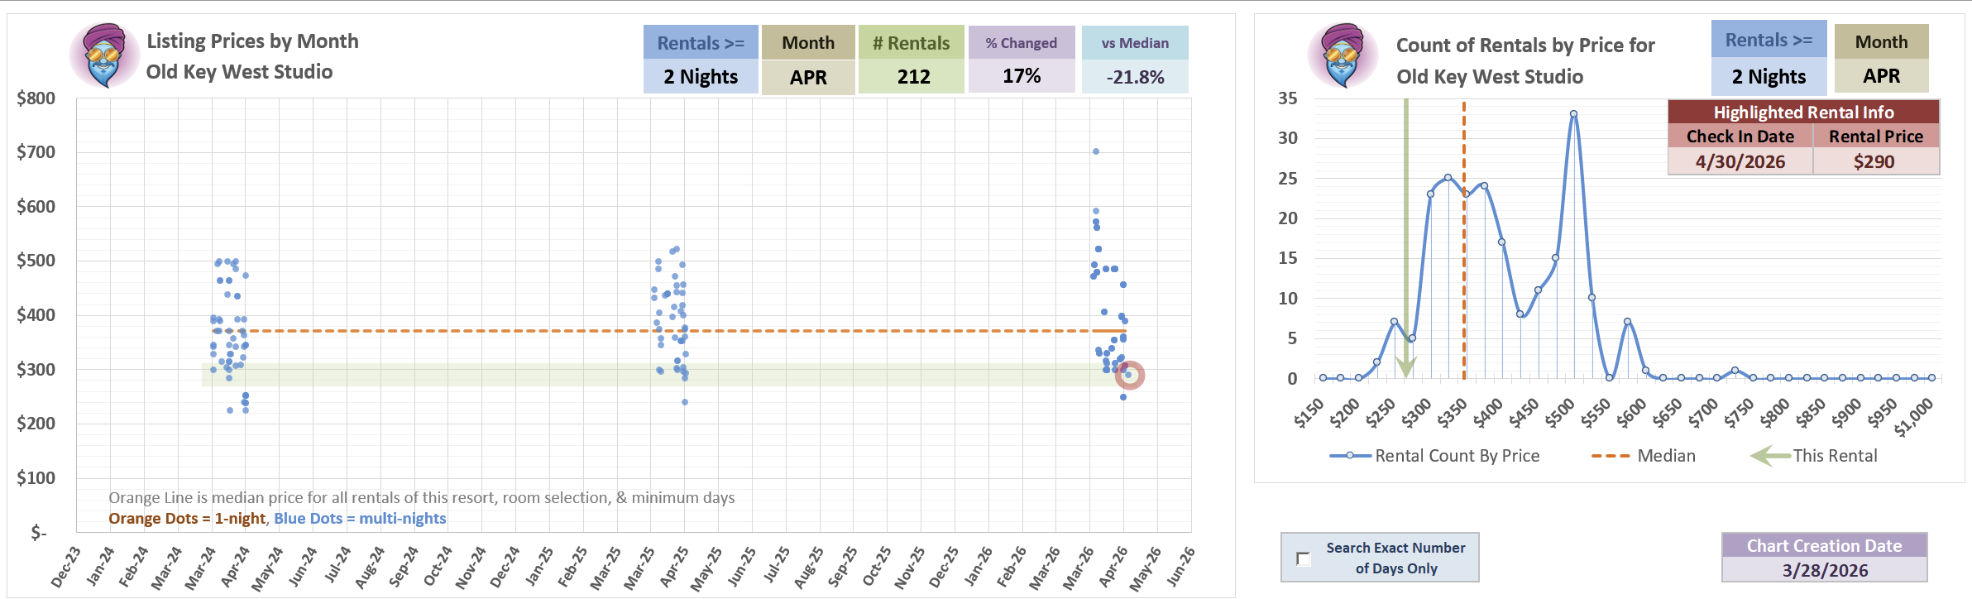Click the genie logo beside Count of Rentals title
This screenshot has width=1972, height=599.
click(1343, 55)
